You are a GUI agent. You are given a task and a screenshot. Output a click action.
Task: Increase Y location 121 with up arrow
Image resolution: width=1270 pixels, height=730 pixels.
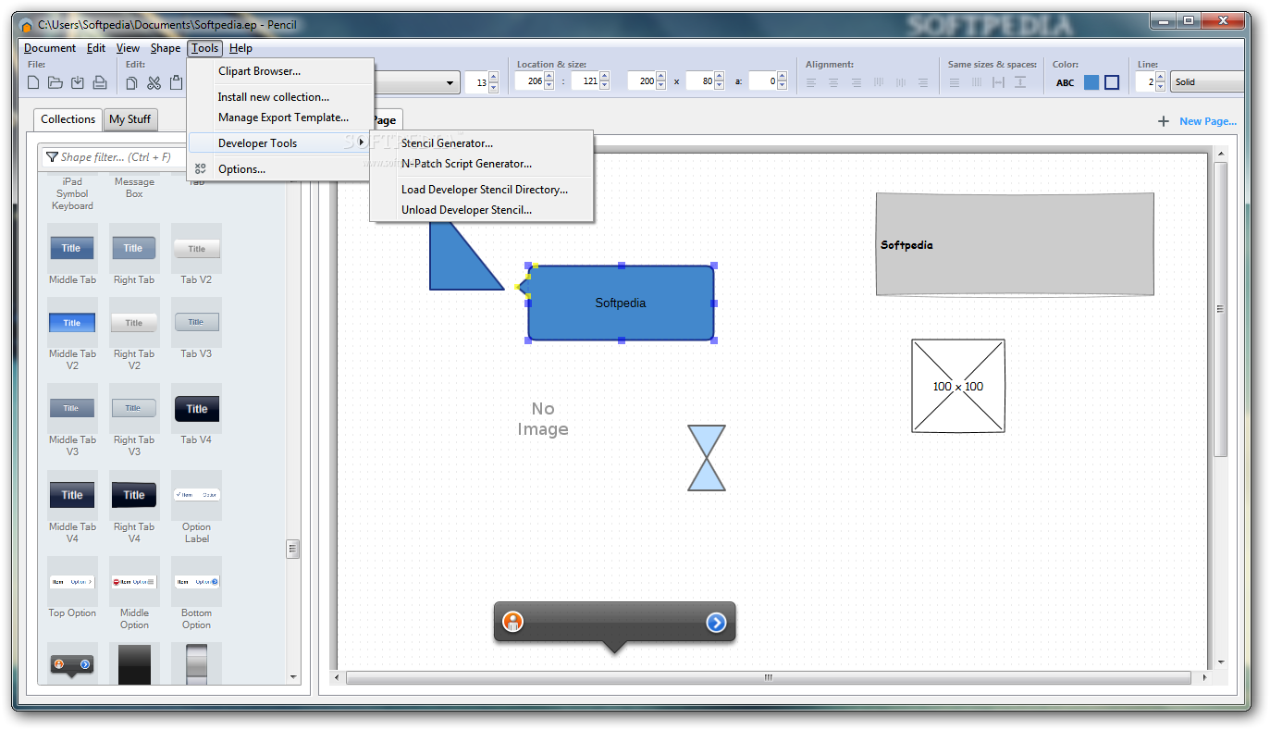[x=605, y=77]
